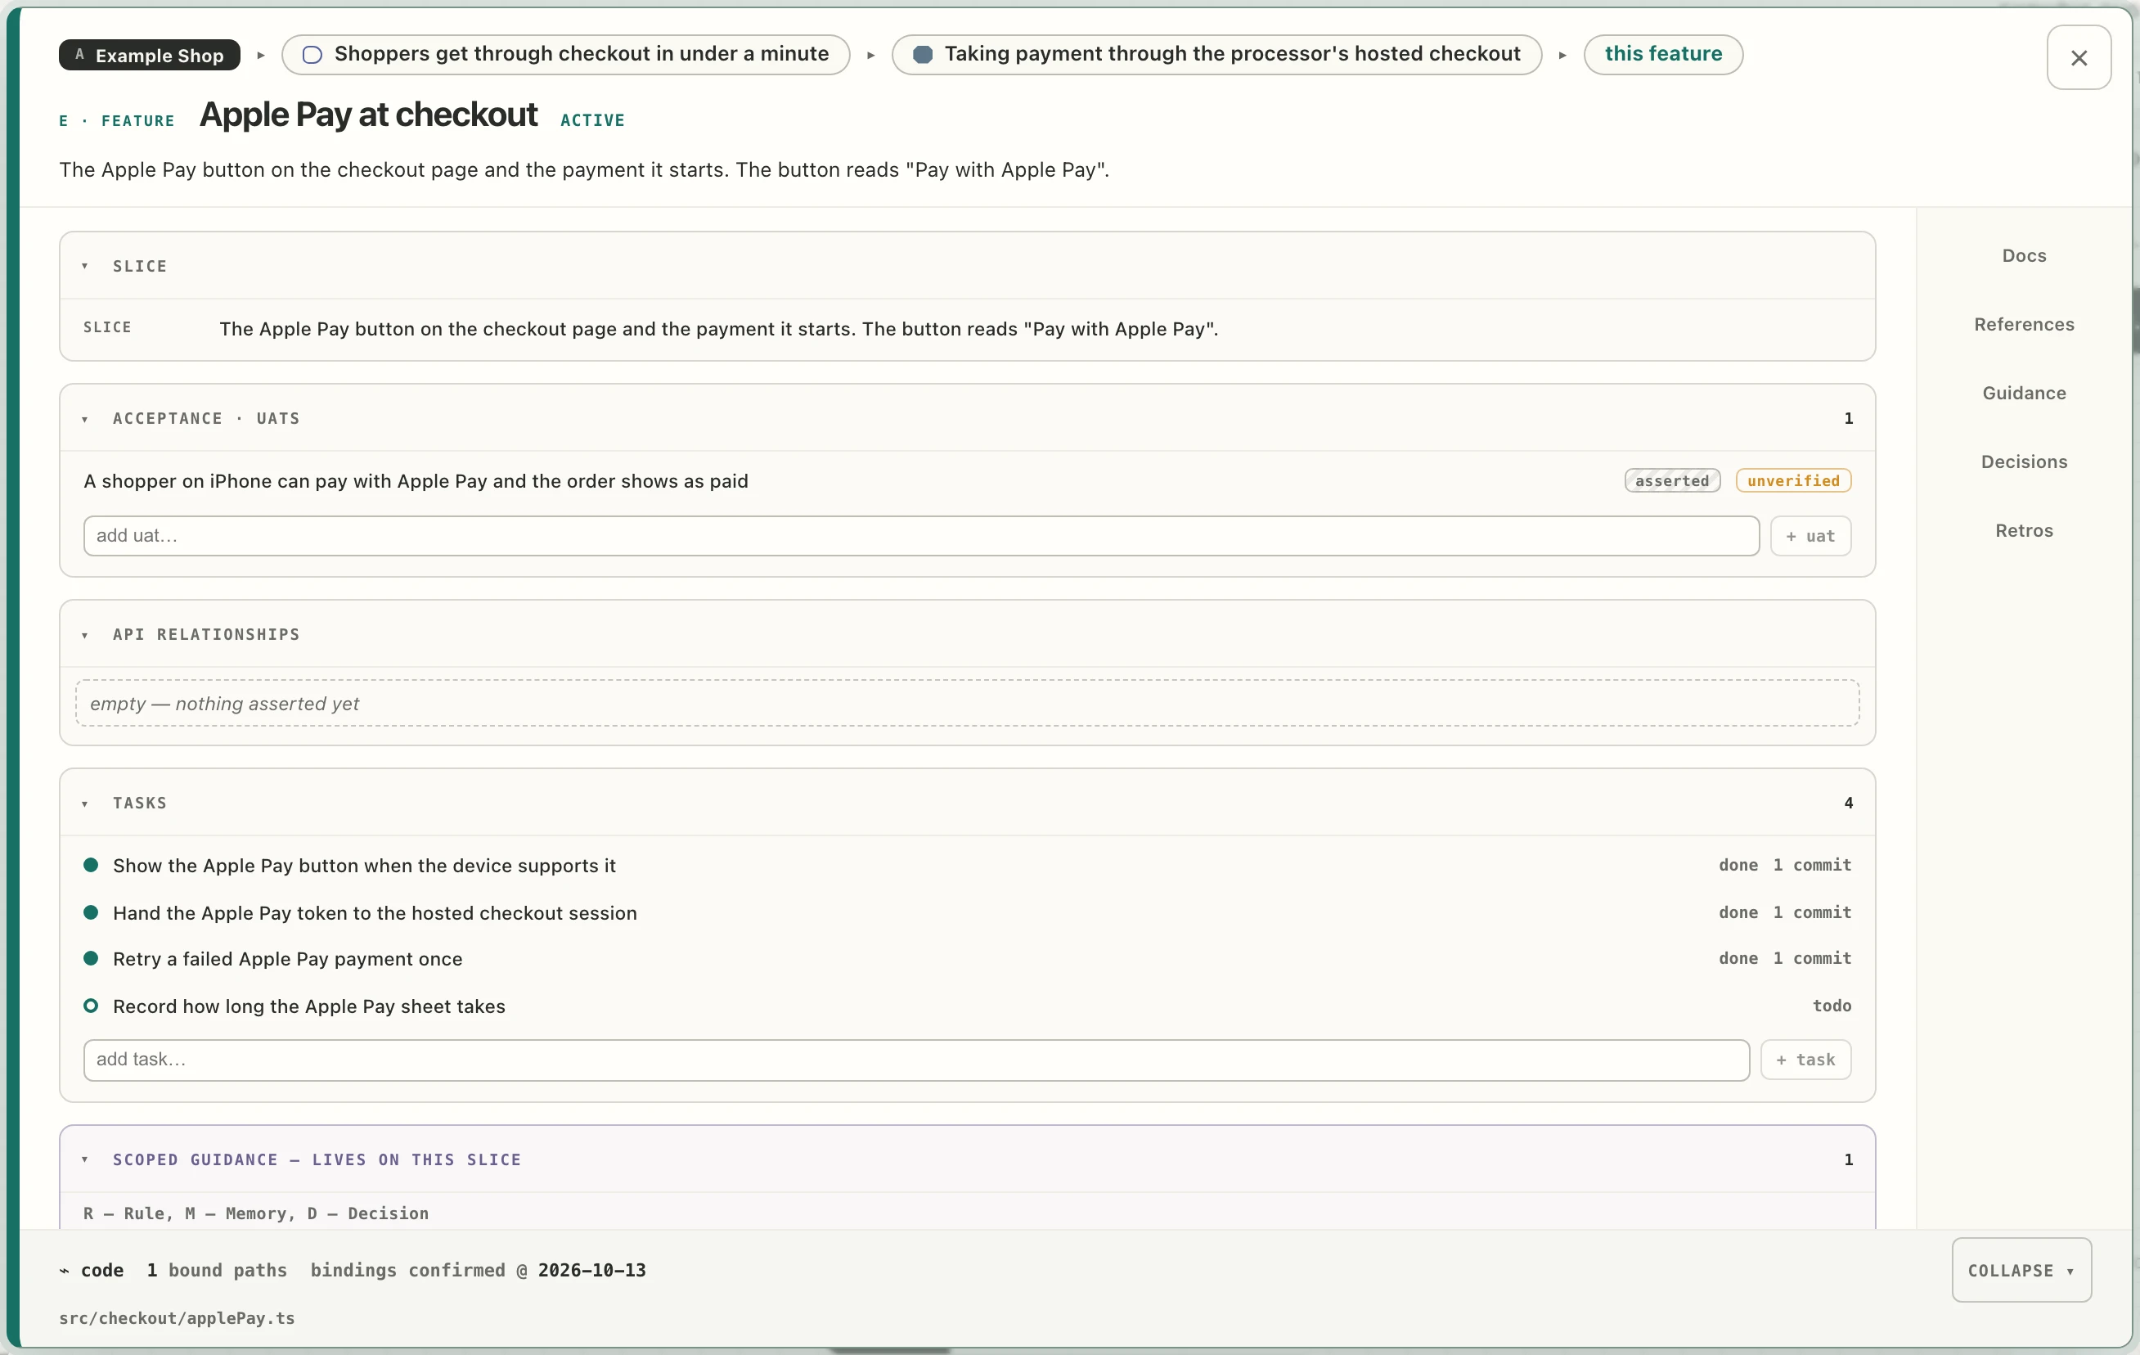Open the Example Shop breadcrumb
The height and width of the screenshot is (1355, 2140).
(150, 55)
